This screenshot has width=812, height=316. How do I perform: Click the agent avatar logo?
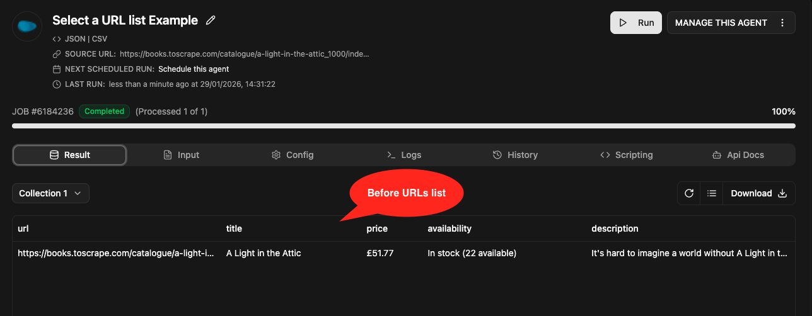point(27,26)
